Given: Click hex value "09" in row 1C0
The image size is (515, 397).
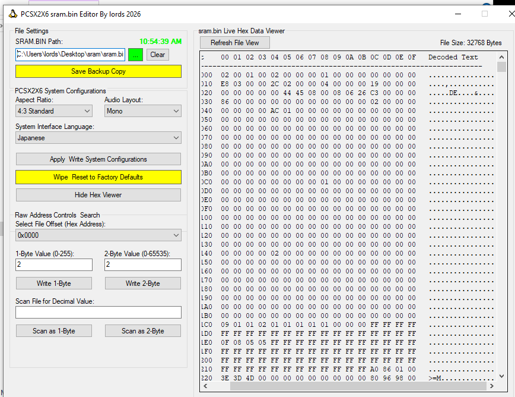Looking at the screenshot, I should pyautogui.click(x=225, y=324).
